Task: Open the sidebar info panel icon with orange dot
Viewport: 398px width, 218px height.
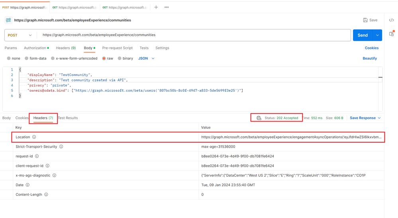Action: click(x=392, y=34)
